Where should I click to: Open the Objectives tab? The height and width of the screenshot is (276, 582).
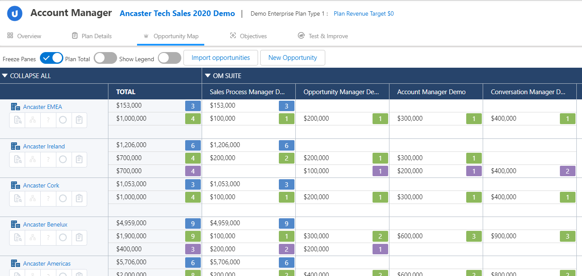248,36
